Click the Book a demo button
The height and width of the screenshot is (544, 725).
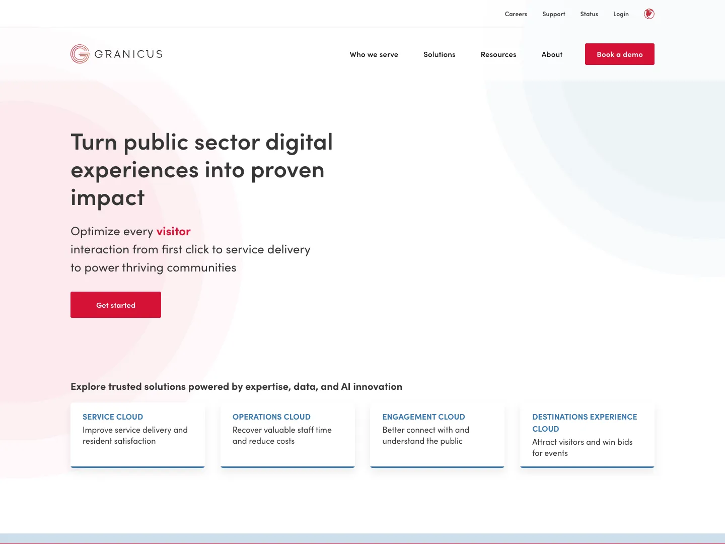pyautogui.click(x=620, y=54)
